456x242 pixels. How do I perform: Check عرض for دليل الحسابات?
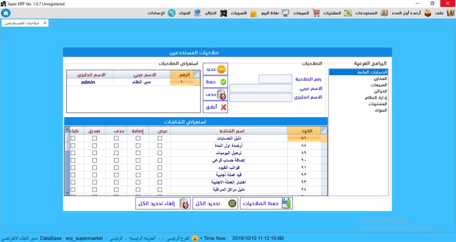pos(160,138)
